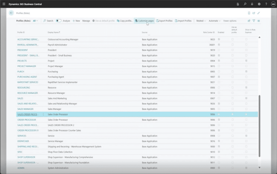The image size is (277, 174).
Task: Expand the Related dropdown menu
Action: [201, 21]
